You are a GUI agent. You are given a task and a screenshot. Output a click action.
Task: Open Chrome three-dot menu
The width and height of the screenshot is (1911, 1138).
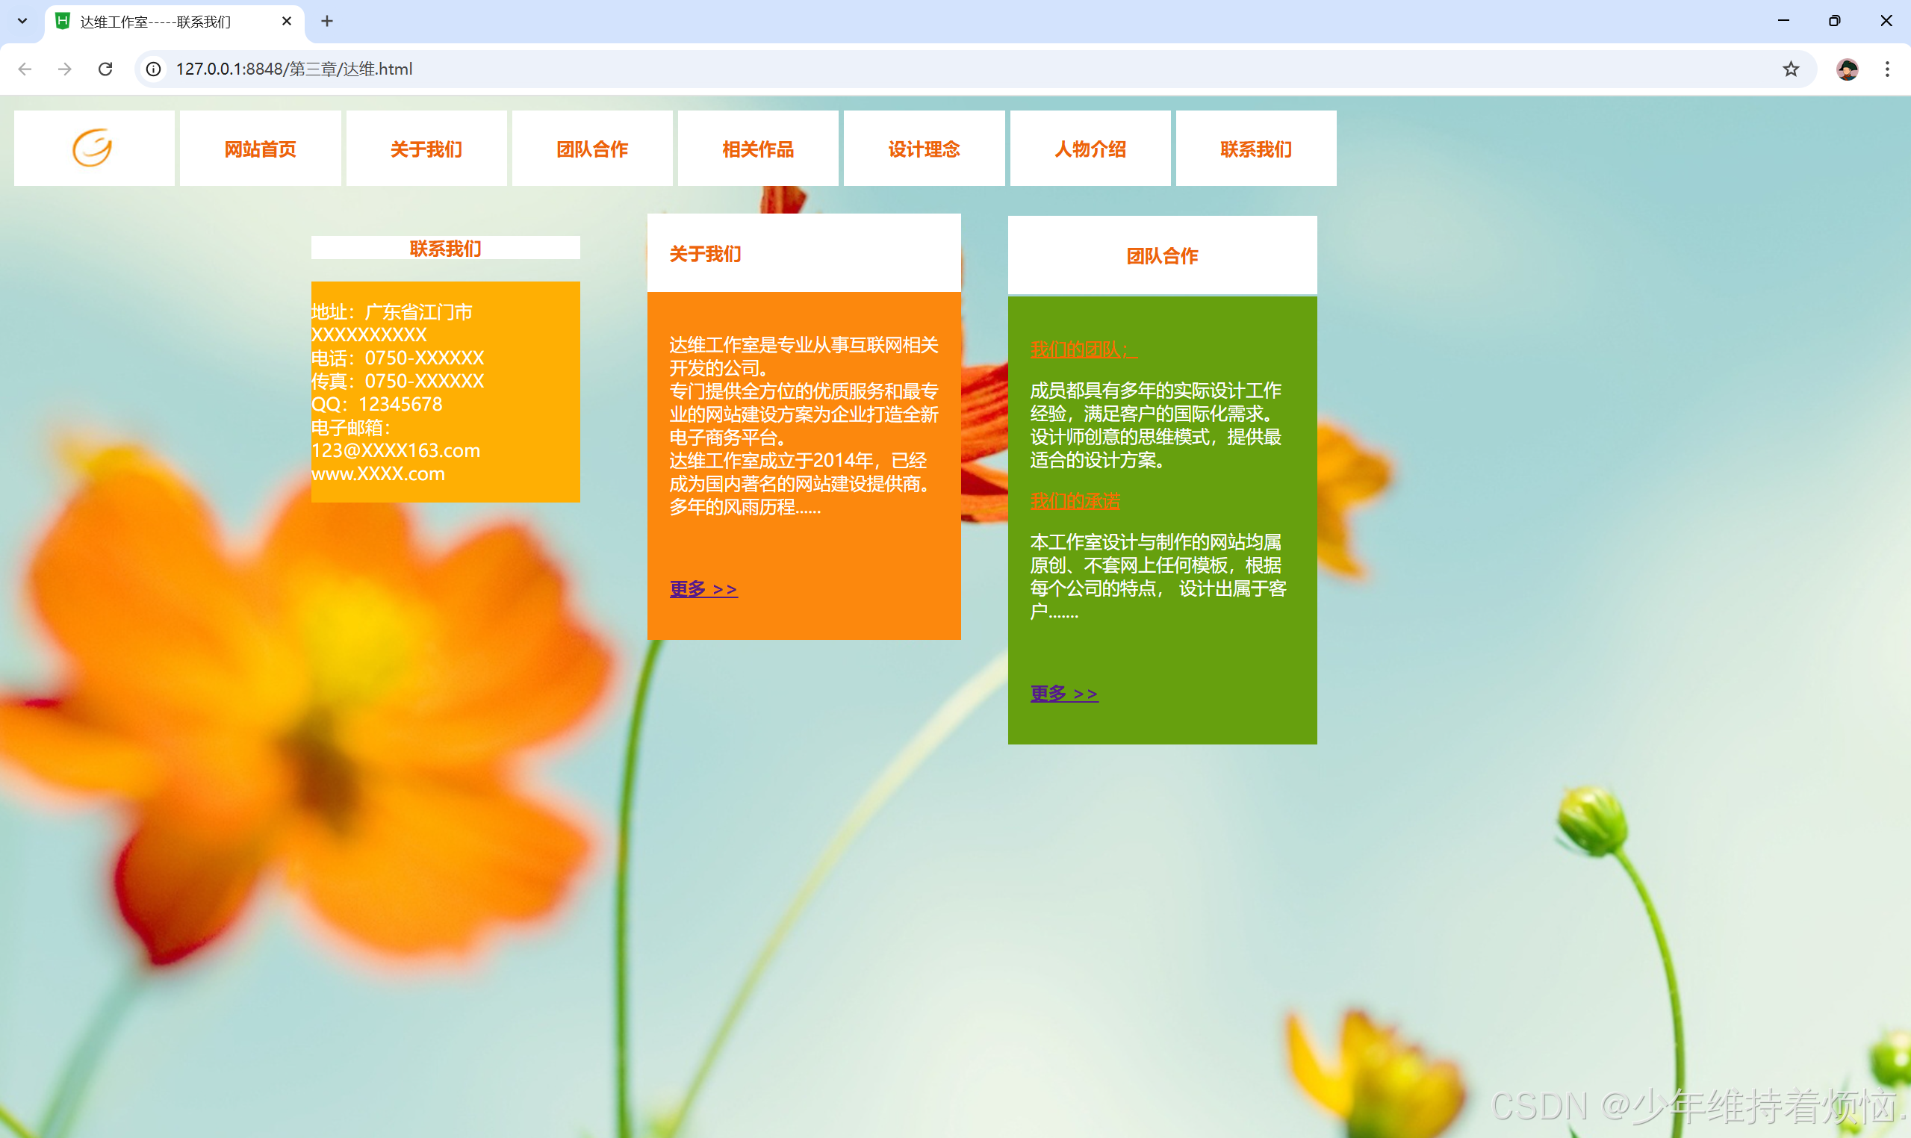tap(1886, 69)
